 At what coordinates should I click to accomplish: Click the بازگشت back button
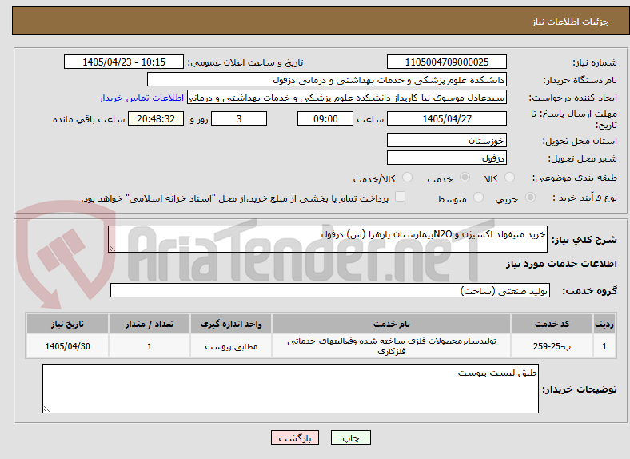(x=295, y=437)
